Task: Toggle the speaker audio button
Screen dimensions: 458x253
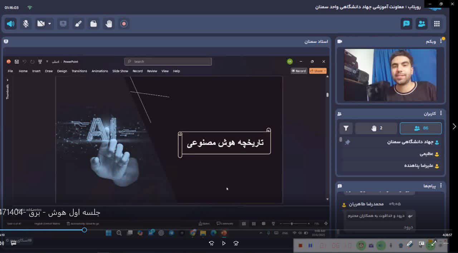Action: tap(11, 24)
